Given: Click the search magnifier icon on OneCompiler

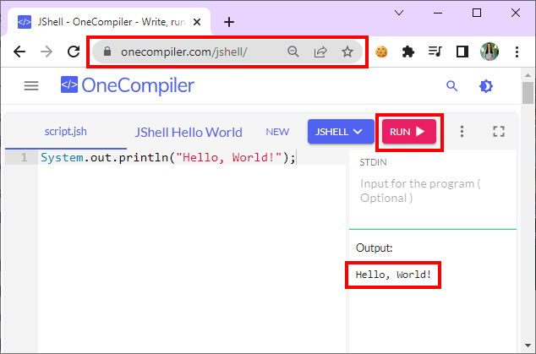Looking at the screenshot, I should 451,85.
